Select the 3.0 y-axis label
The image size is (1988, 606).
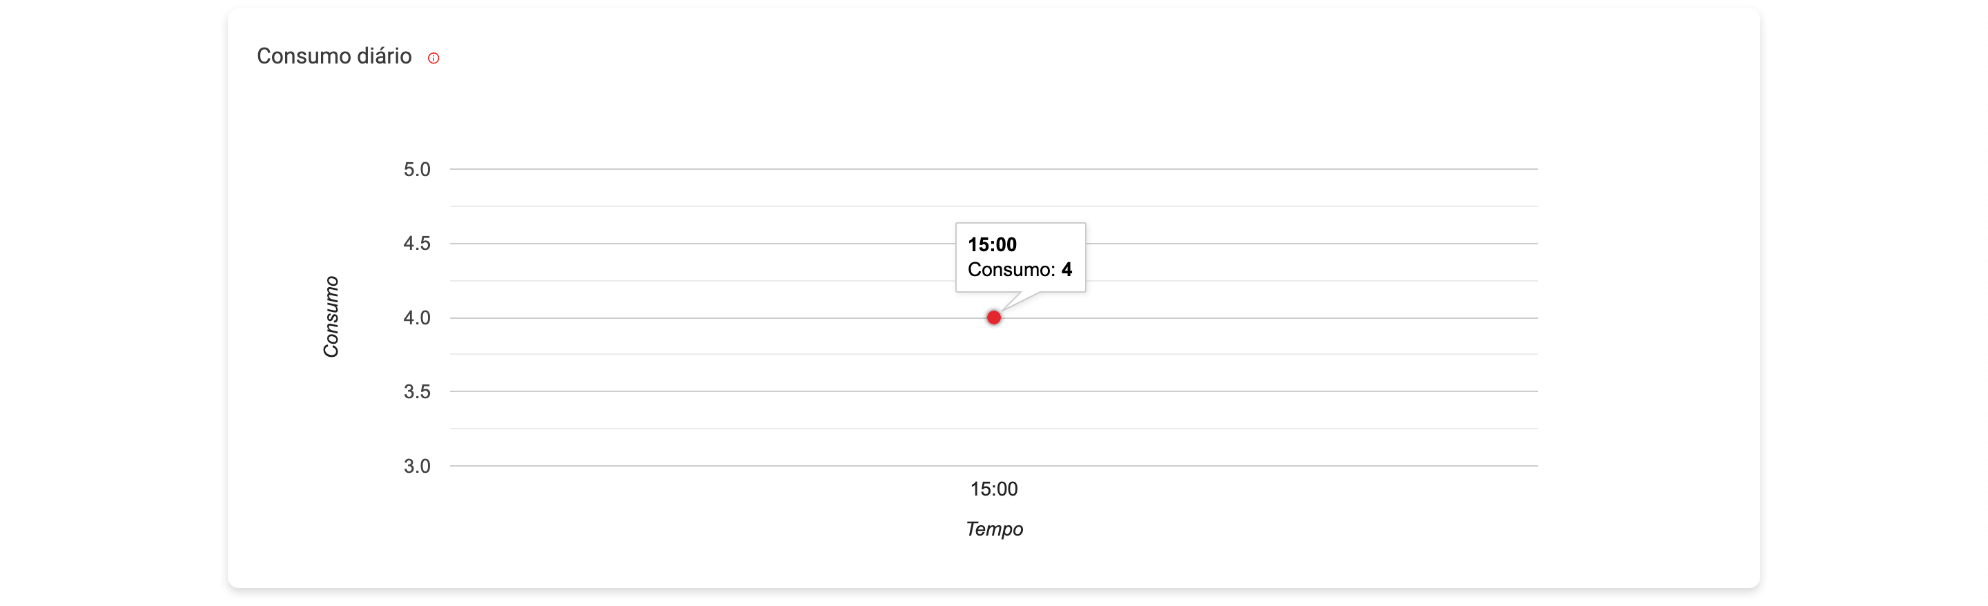(417, 465)
